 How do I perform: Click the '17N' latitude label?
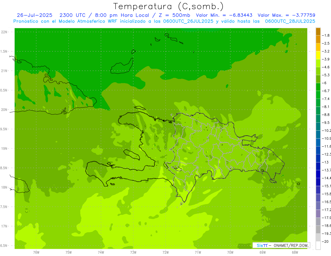click(x=4, y=226)
